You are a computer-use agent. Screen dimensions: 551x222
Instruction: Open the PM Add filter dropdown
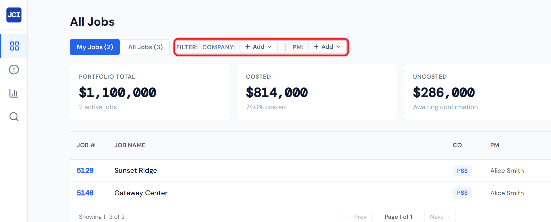[327, 47]
